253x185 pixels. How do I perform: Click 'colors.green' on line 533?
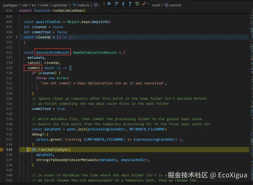tap(48, 139)
